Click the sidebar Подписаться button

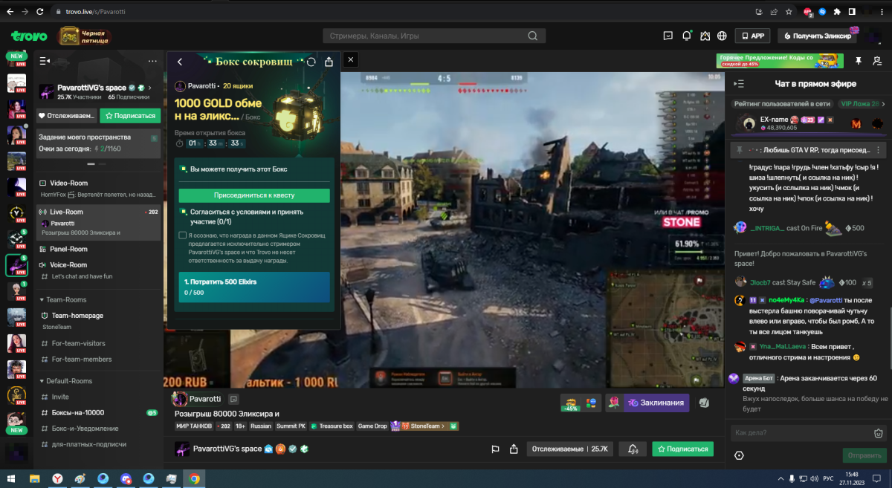coord(131,116)
